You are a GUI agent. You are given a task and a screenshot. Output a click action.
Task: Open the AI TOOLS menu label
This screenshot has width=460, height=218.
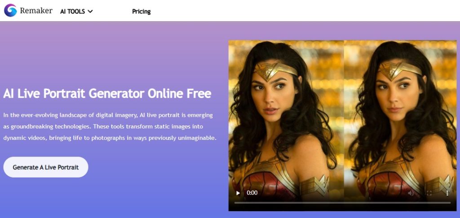click(72, 11)
